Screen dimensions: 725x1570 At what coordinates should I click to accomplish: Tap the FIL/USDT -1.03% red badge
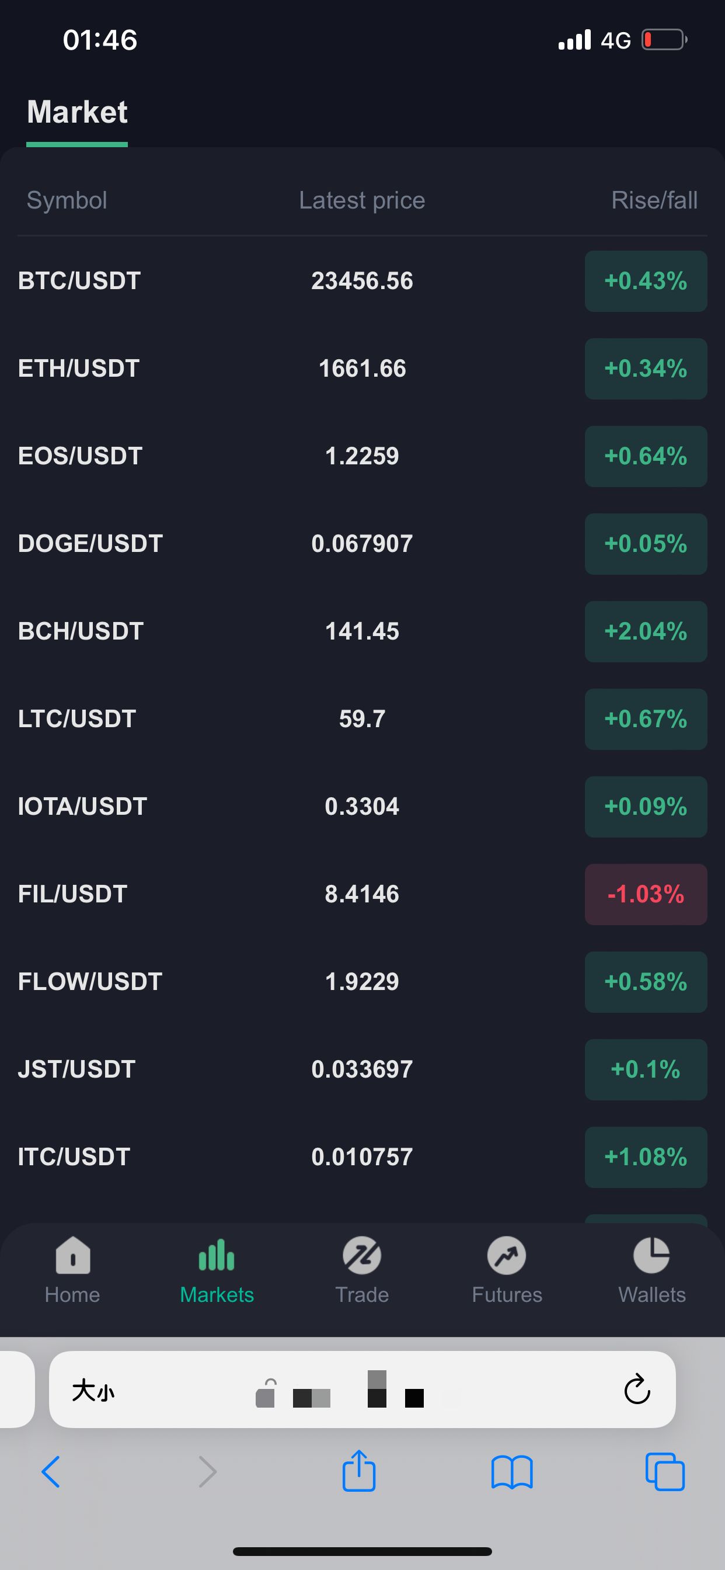point(646,894)
